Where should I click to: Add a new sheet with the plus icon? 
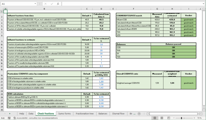[x=139, y=114]
